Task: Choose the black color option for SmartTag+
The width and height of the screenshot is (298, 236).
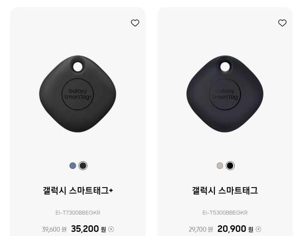Action: pos(83,166)
